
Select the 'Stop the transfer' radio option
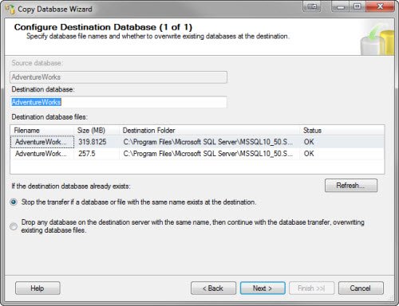[x=14, y=202]
